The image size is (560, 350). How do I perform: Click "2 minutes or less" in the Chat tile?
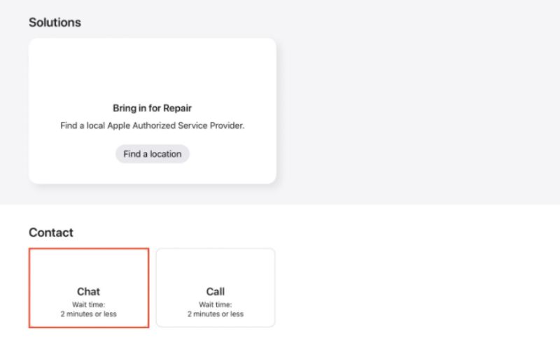coord(89,314)
